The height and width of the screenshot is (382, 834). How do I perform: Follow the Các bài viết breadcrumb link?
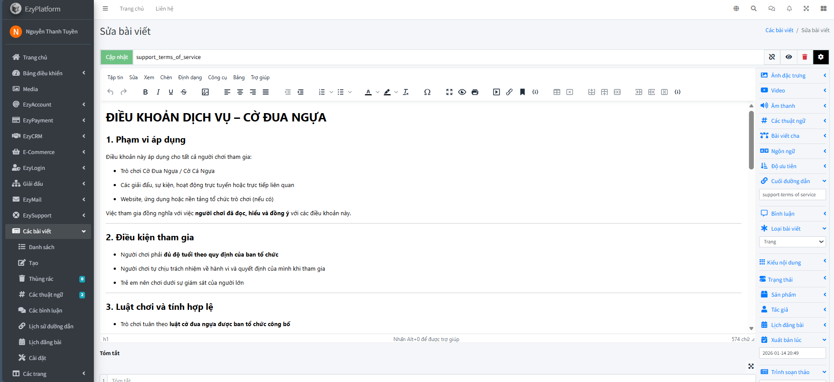[x=779, y=30]
